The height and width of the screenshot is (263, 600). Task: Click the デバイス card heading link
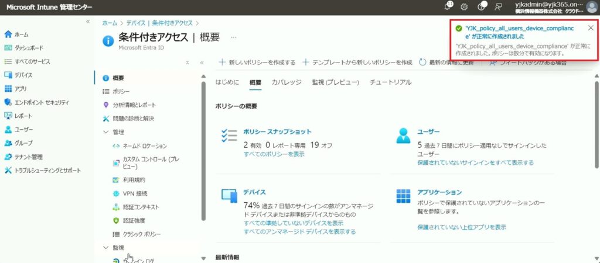point(254,192)
